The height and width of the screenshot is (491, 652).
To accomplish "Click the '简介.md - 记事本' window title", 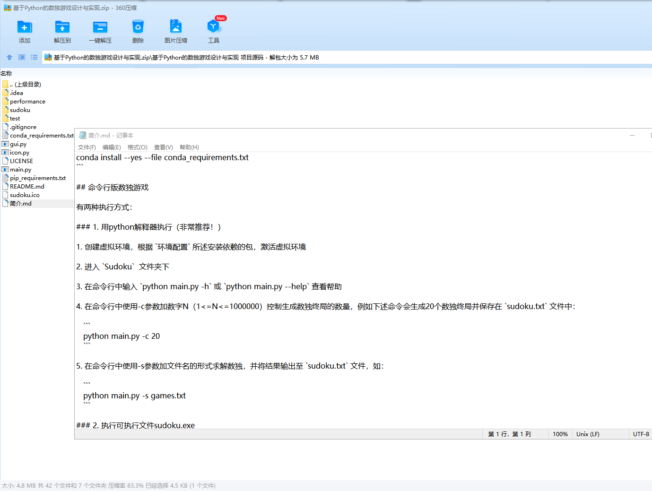I will pyautogui.click(x=111, y=135).
